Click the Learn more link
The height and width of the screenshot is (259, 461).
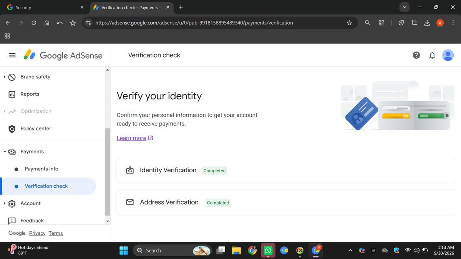(135, 138)
